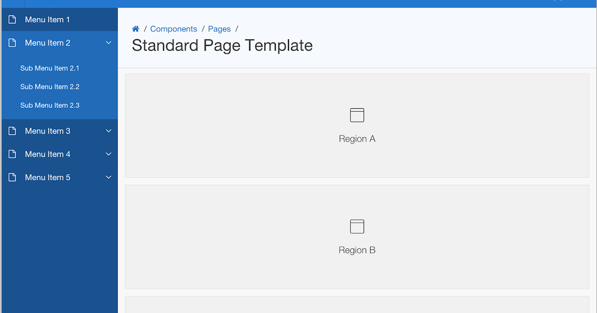Viewport: 597px width, 313px height.
Task: Click the document icon beside Menu Item 4
Action: (11, 154)
